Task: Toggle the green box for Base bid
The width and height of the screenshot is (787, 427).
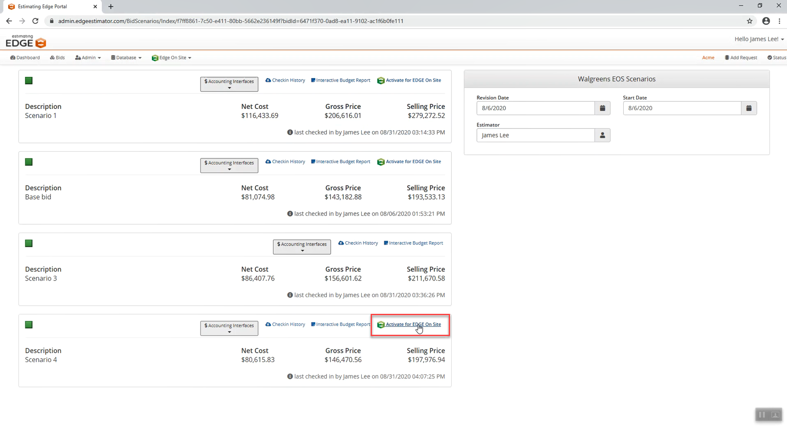Action: tap(29, 162)
